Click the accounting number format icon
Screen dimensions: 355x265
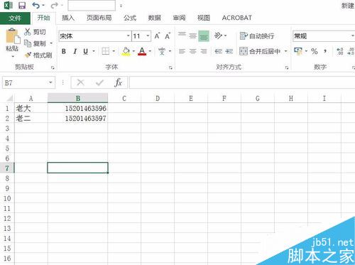pyautogui.click(x=298, y=51)
